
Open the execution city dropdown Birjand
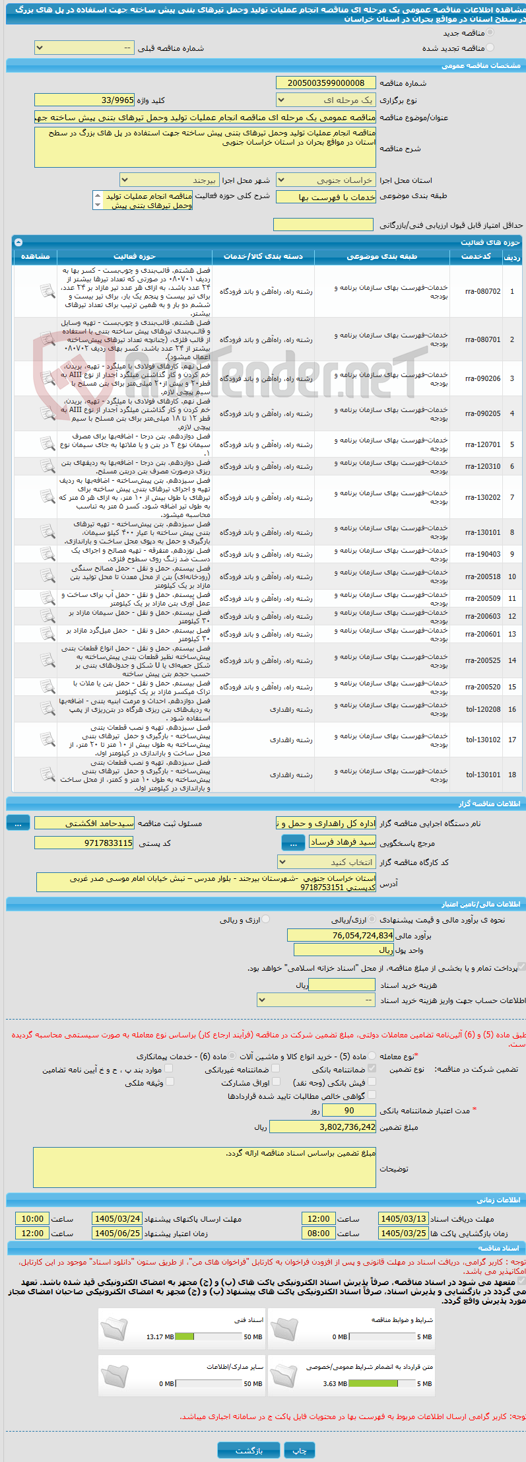169,180
